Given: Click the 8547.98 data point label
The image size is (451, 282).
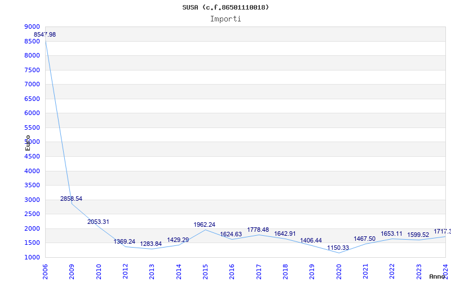Looking at the screenshot, I should (45, 34).
